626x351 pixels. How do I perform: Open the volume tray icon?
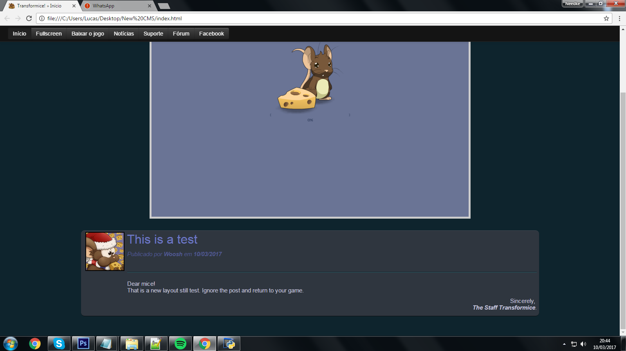(x=583, y=344)
